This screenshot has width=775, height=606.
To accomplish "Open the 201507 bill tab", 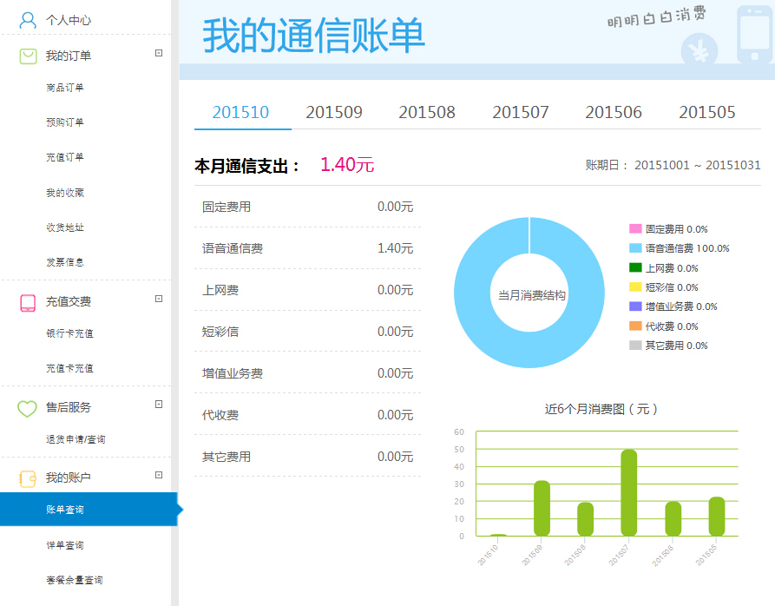I will [x=521, y=112].
